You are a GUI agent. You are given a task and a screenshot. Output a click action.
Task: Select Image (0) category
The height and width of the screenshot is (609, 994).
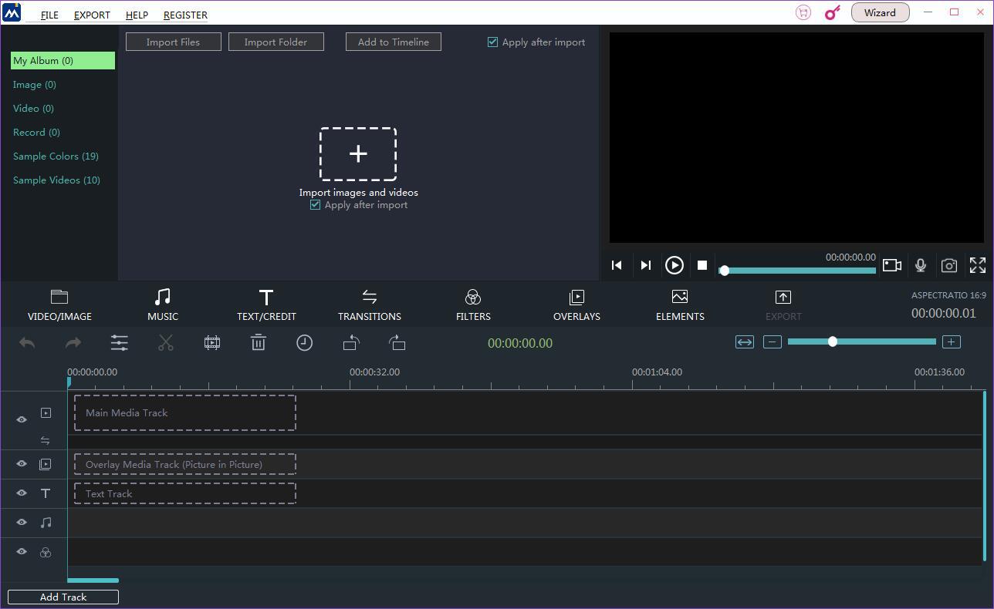tap(35, 85)
